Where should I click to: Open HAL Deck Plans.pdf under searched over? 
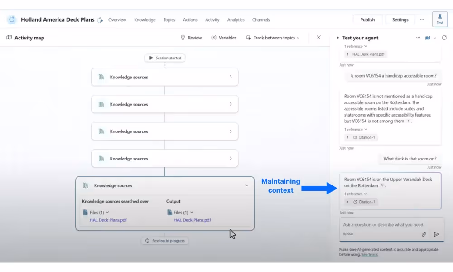(x=108, y=220)
